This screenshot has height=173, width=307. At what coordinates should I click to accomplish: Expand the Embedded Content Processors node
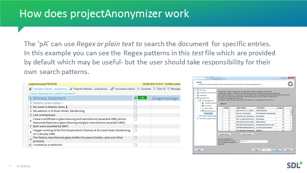(x=195, y=93)
